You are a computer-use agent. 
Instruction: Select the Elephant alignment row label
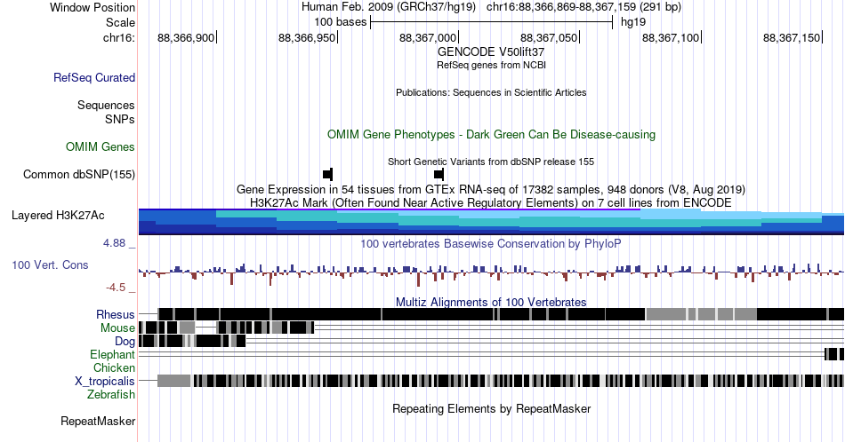coord(112,354)
